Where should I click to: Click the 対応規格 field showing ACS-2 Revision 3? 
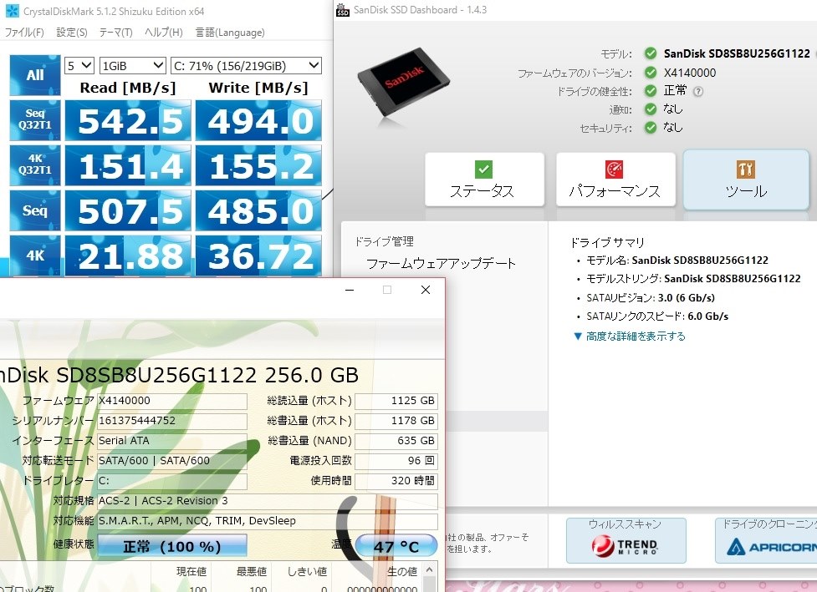pos(268,501)
